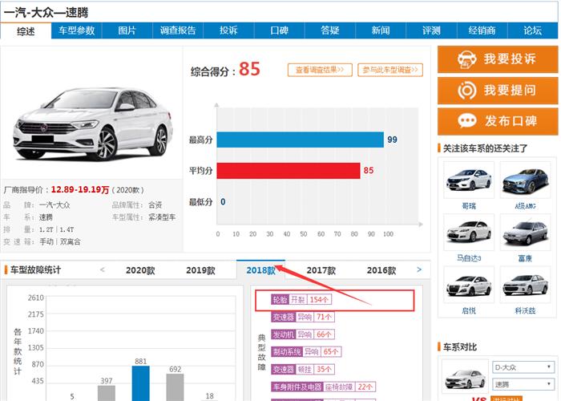This screenshot has width=561, height=401.
Task: Open the A级AMG car thumbnail
Action: tap(525, 180)
